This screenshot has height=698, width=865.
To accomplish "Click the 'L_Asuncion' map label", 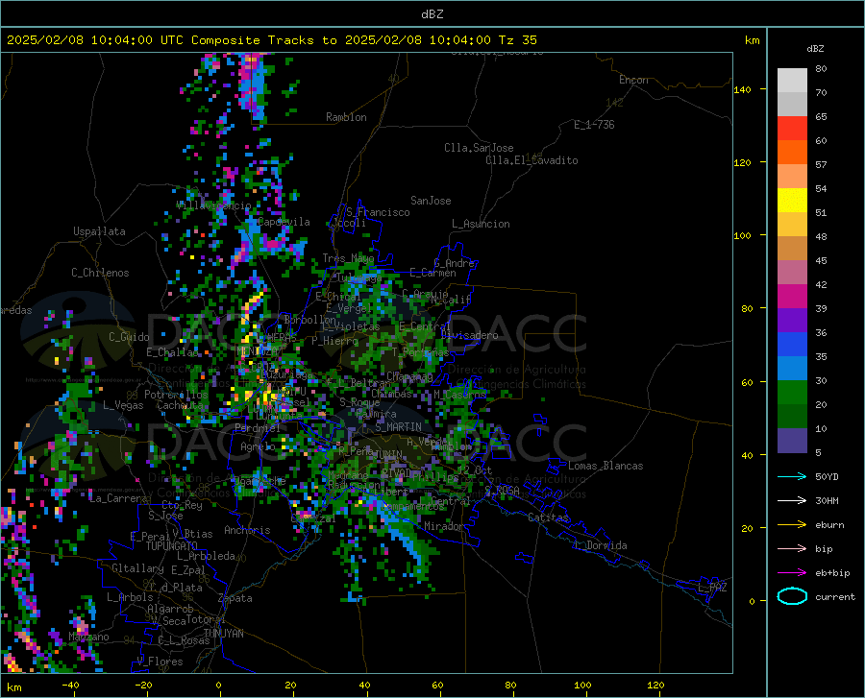I will click(481, 224).
